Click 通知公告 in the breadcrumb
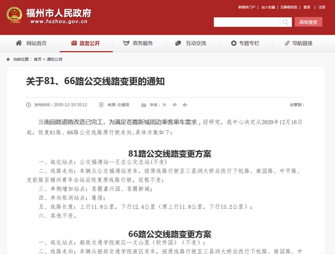This screenshot has width=335, height=254. coord(54,60)
